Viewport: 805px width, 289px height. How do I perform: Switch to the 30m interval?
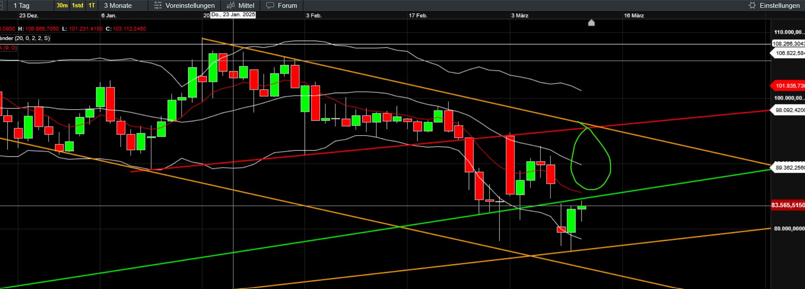click(62, 6)
